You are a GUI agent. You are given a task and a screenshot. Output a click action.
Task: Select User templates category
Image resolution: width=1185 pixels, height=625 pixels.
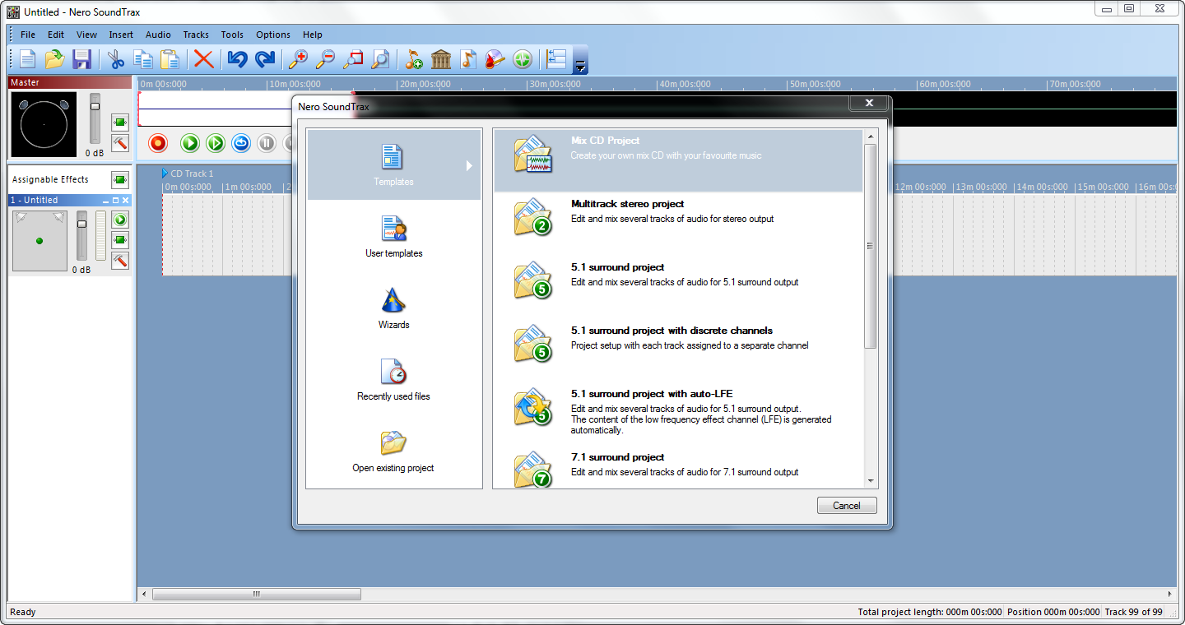coord(393,238)
